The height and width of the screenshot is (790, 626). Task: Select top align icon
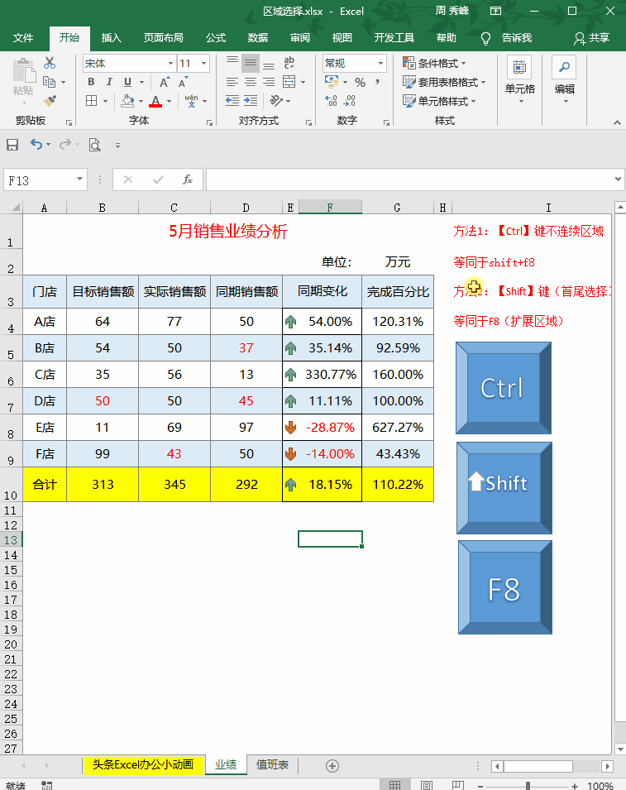click(x=232, y=63)
